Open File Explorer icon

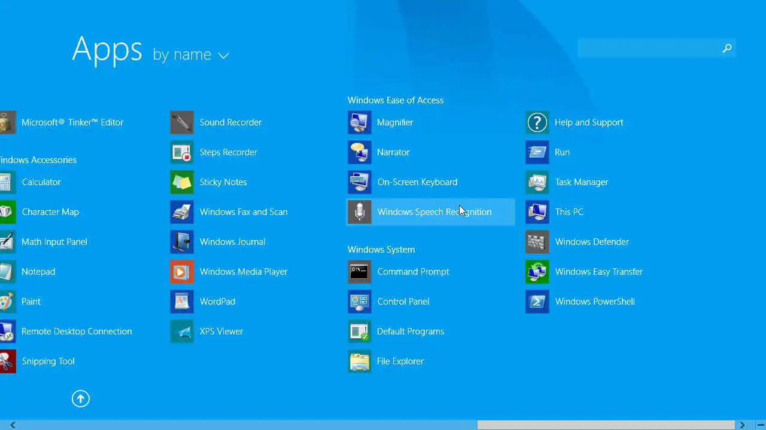(360, 361)
